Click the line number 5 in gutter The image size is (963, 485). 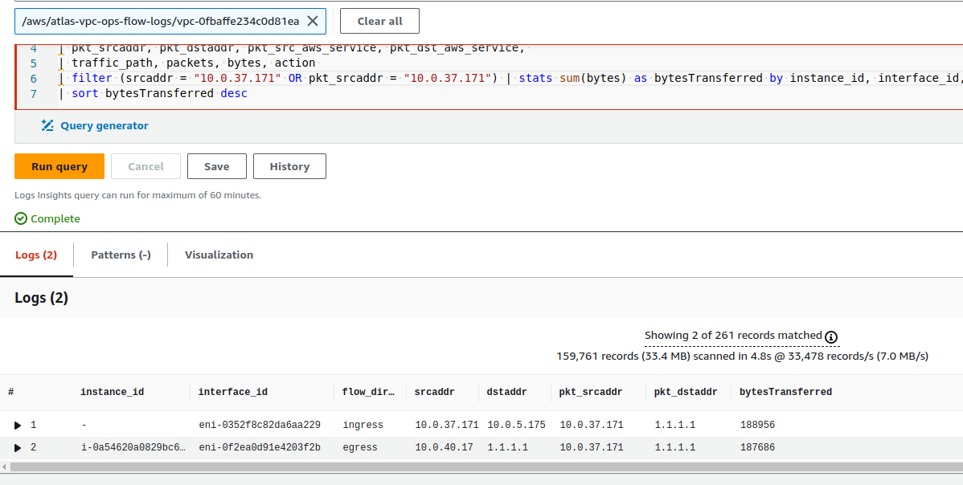coord(33,63)
